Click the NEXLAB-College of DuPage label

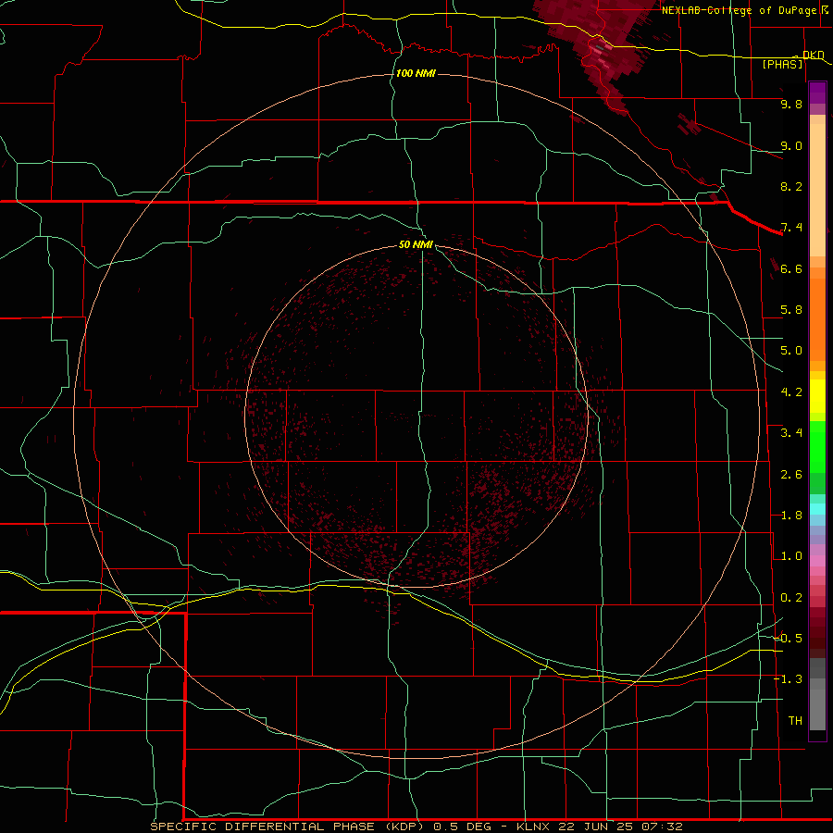point(739,10)
